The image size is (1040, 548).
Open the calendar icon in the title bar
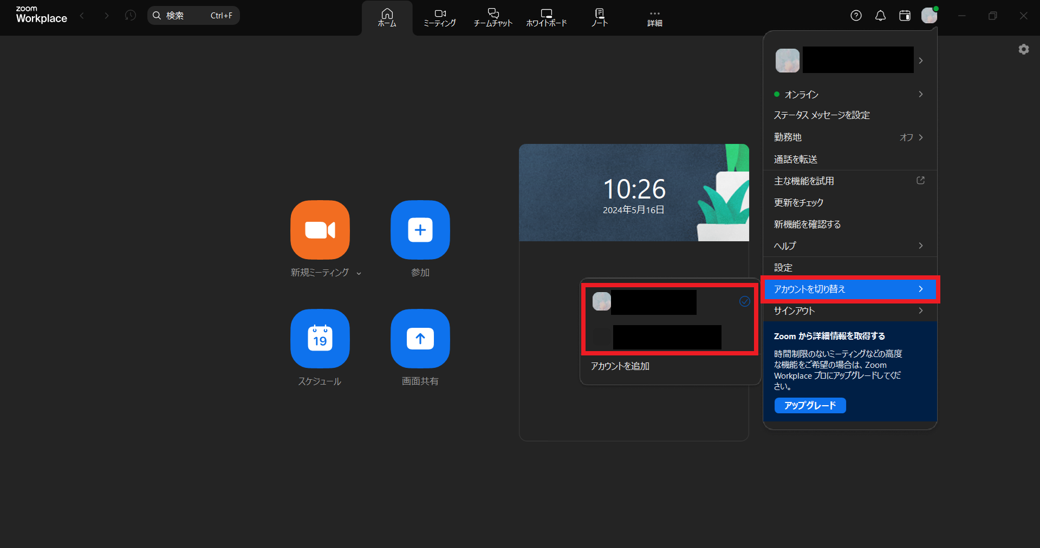click(905, 16)
